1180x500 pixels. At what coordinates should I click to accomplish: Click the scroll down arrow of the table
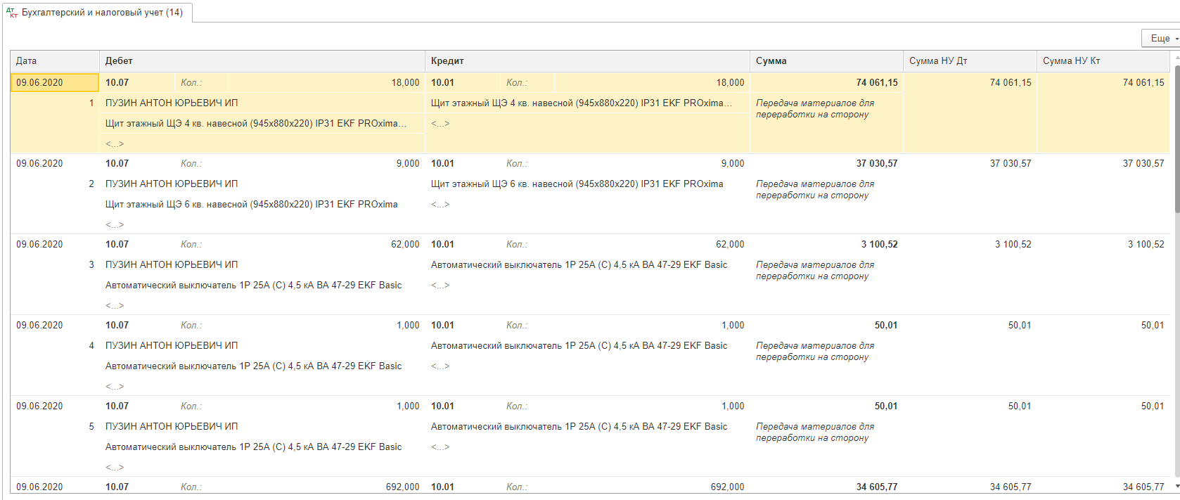pyautogui.click(x=1176, y=486)
